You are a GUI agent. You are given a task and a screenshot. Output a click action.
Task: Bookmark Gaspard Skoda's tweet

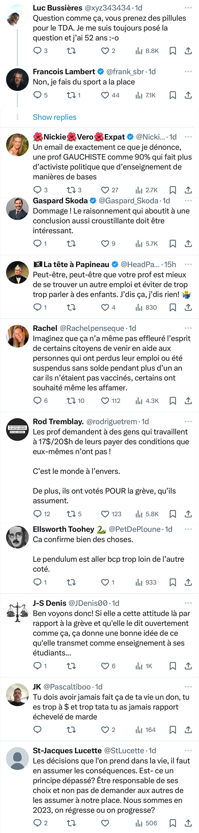pyautogui.click(x=173, y=244)
